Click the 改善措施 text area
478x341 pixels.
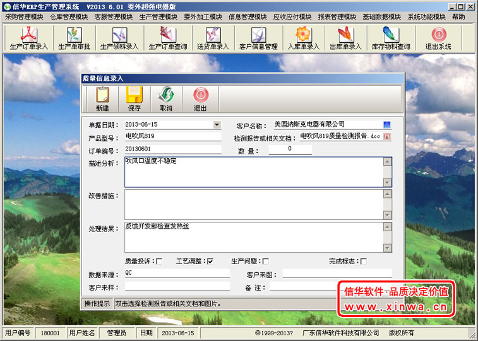(x=254, y=204)
